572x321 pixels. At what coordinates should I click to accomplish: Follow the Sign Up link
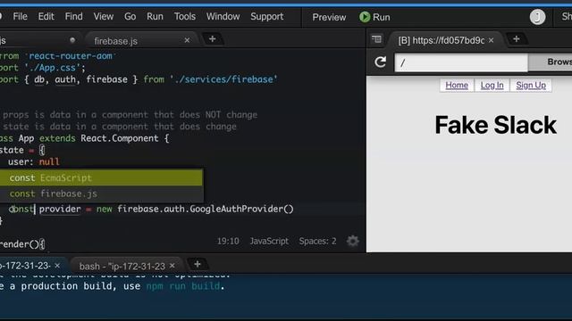point(531,86)
